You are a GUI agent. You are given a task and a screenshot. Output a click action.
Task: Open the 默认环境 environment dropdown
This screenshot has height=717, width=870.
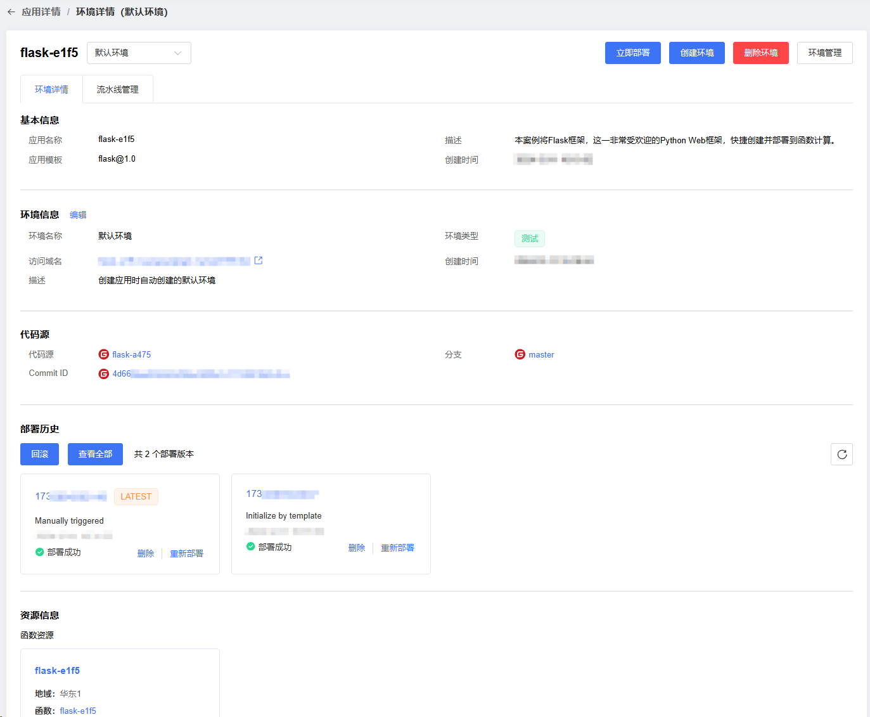(x=139, y=53)
